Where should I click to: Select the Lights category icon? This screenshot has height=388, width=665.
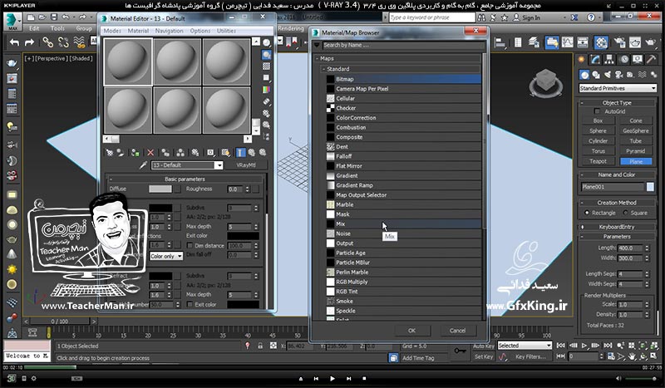(x=608, y=75)
